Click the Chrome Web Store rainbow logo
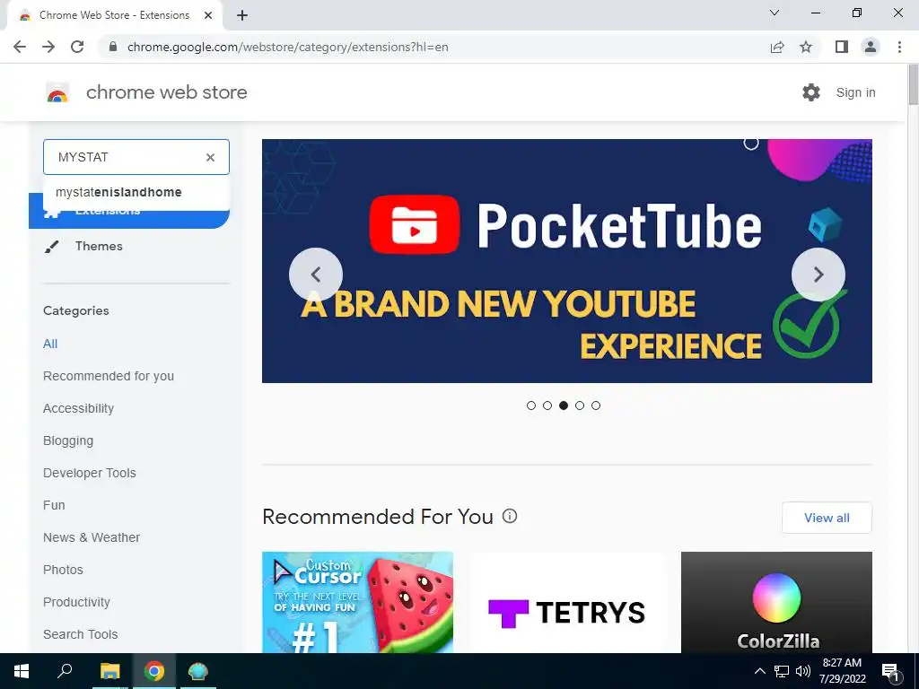 click(x=57, y=92)
